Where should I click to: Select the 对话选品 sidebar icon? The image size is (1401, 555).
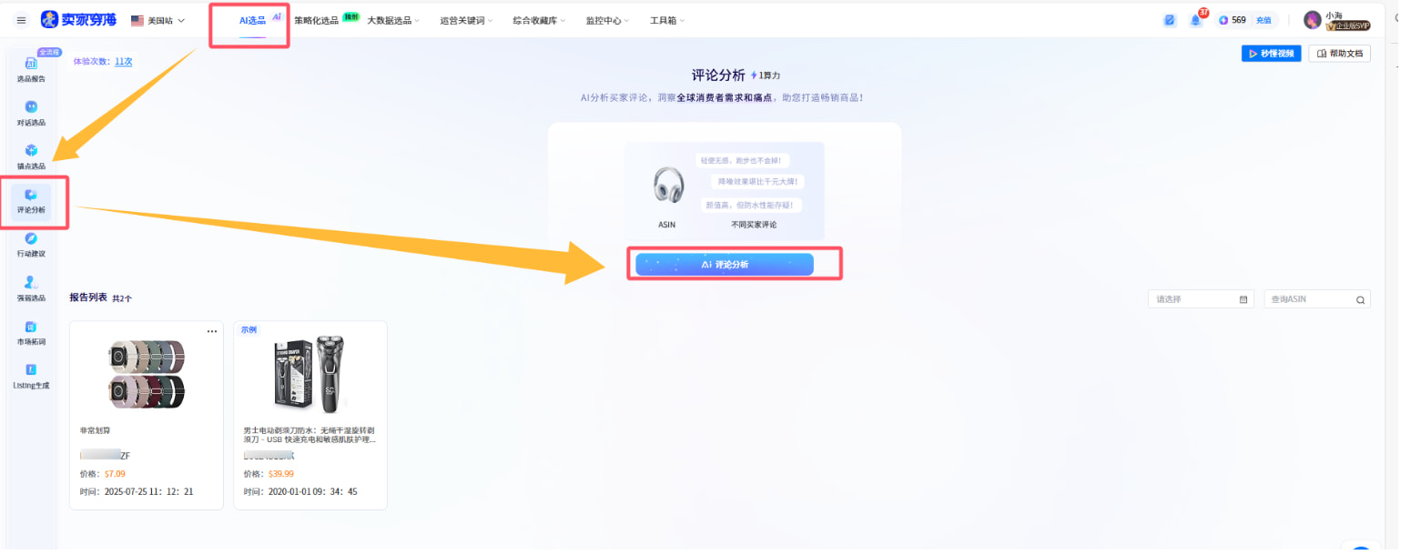[x=32, y=115]
